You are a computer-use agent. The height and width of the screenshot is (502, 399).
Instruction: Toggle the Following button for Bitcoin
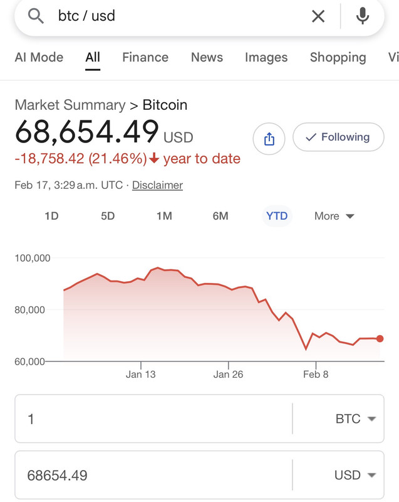point(338,137)
